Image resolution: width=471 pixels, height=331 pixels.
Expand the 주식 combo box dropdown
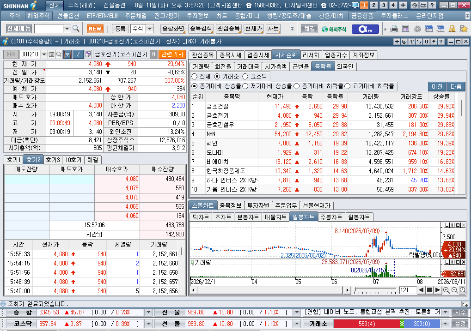(150, 29)
